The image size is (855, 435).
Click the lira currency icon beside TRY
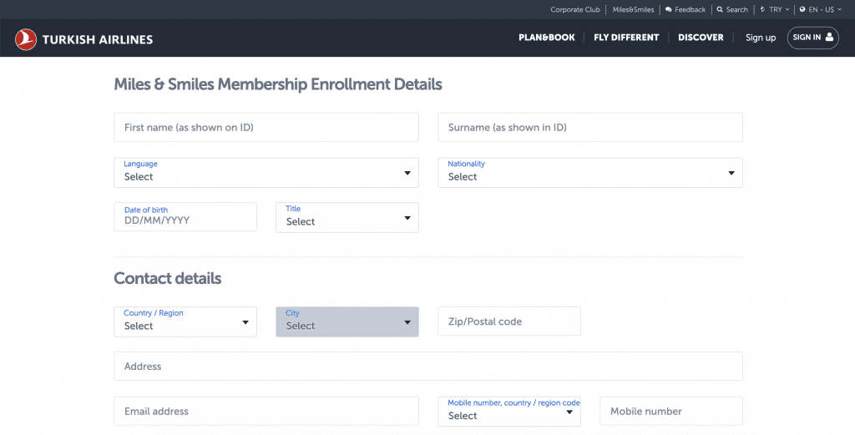pyautogui.click(x=762, y=10)
